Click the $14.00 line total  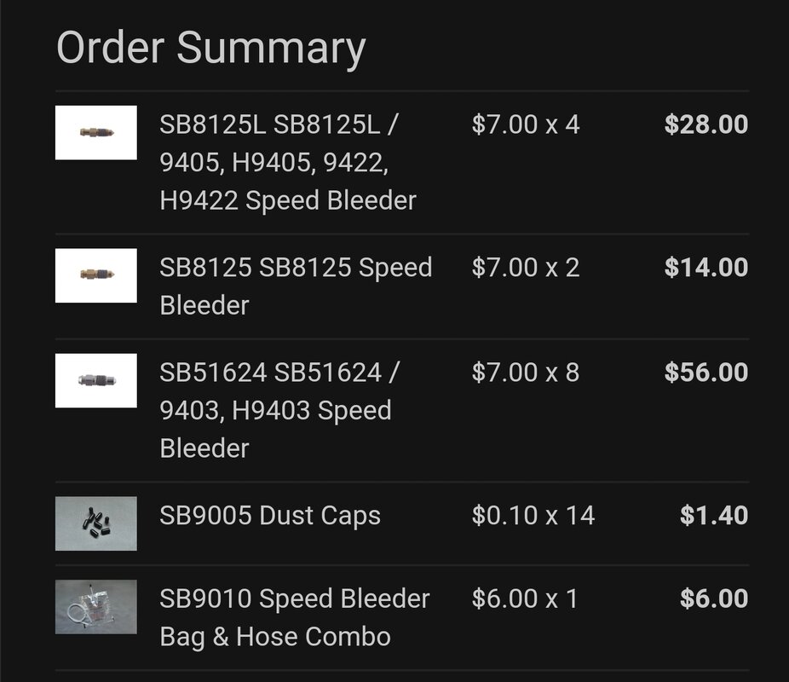tap(706, 268)
